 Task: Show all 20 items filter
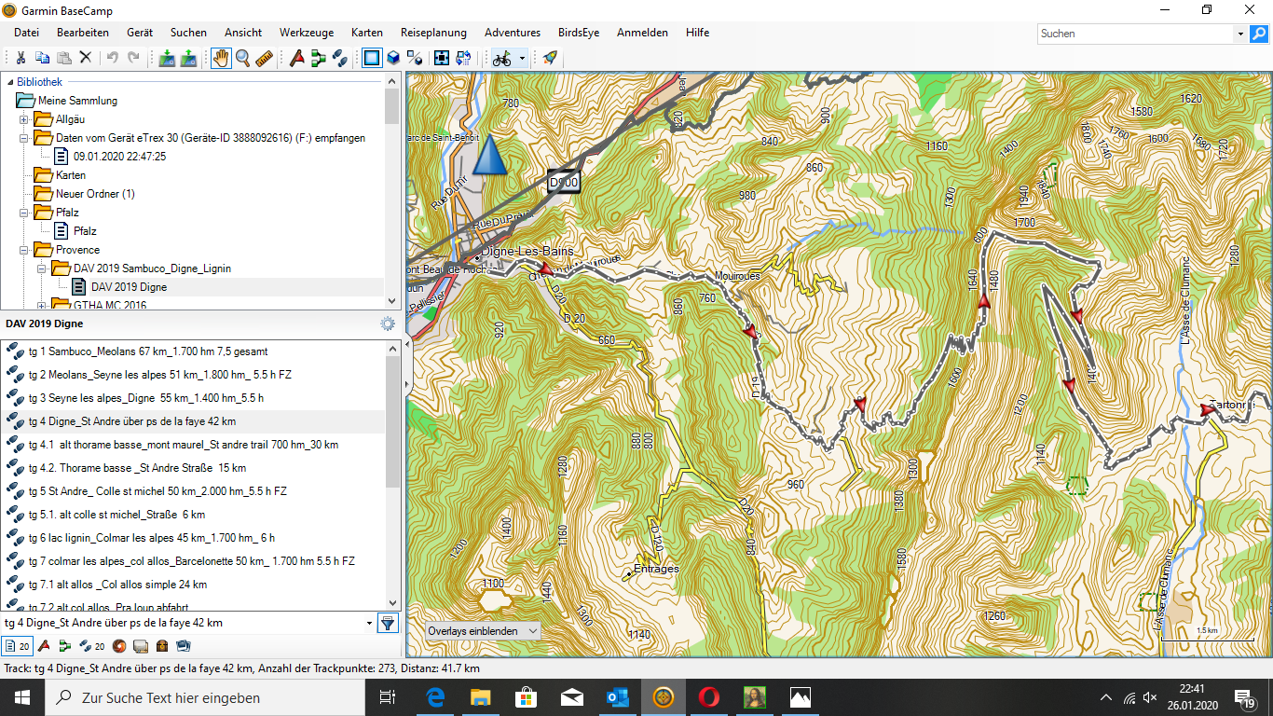point(17,645)
